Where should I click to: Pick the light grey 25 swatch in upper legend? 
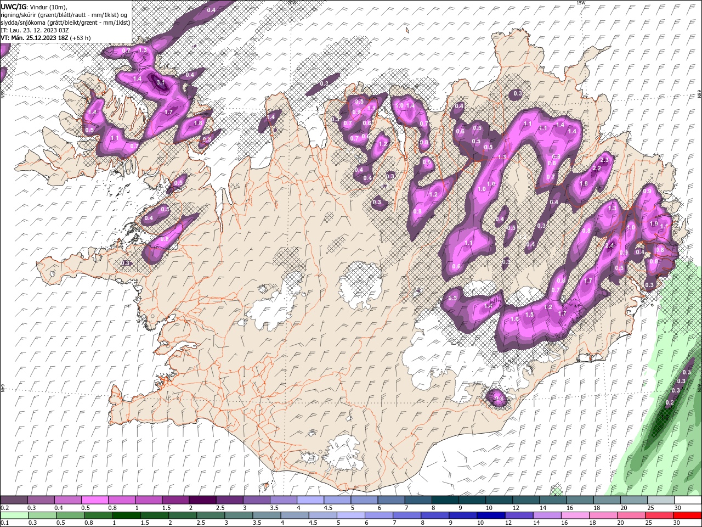[661, 500]
